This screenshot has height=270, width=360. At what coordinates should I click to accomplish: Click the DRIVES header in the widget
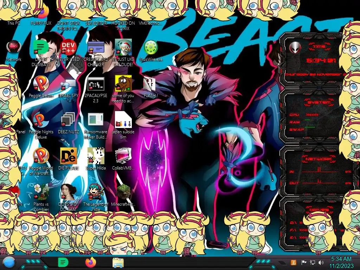319,210
